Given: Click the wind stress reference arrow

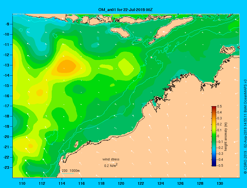Looking at the screenshot, I should 111,163.
